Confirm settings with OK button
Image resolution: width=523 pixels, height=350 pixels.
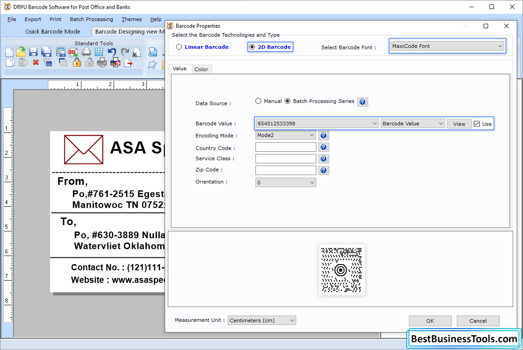[x=429, y=320]
